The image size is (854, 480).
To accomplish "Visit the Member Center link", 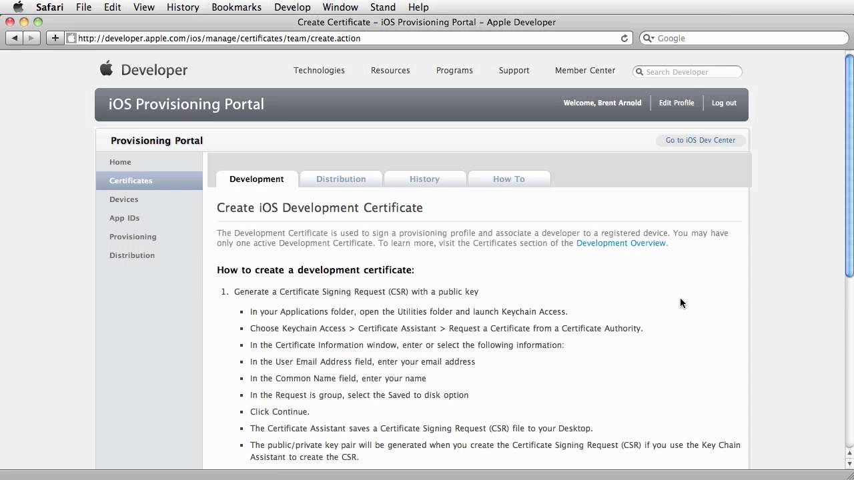I will tap(585, 70).
